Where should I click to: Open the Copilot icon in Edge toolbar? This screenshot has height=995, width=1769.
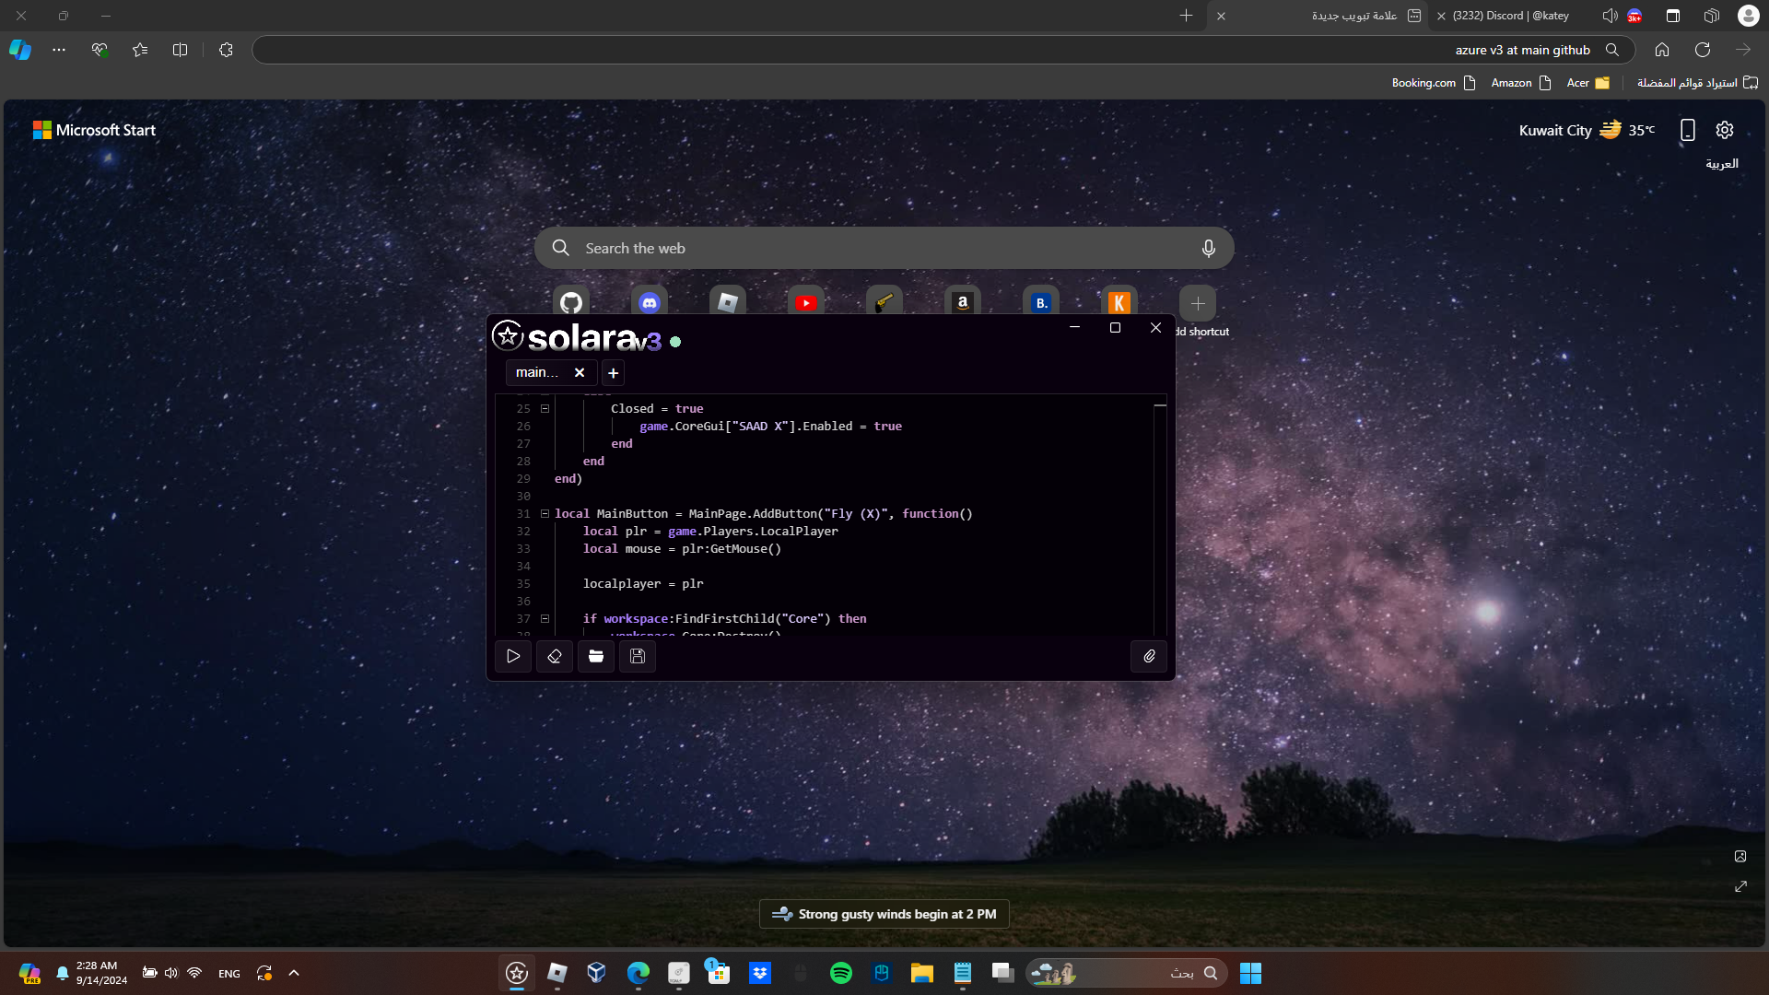tap(20, 50)
